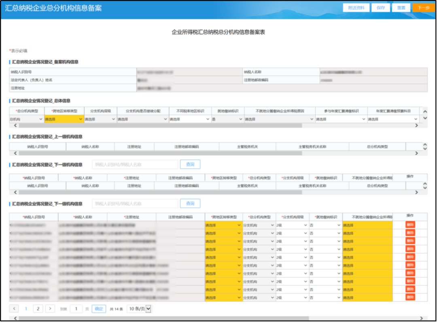Open 就地缴纳标识 dropdown in first branch row
The width and height of the screenshot is (437, 322).
pos(325,225)
